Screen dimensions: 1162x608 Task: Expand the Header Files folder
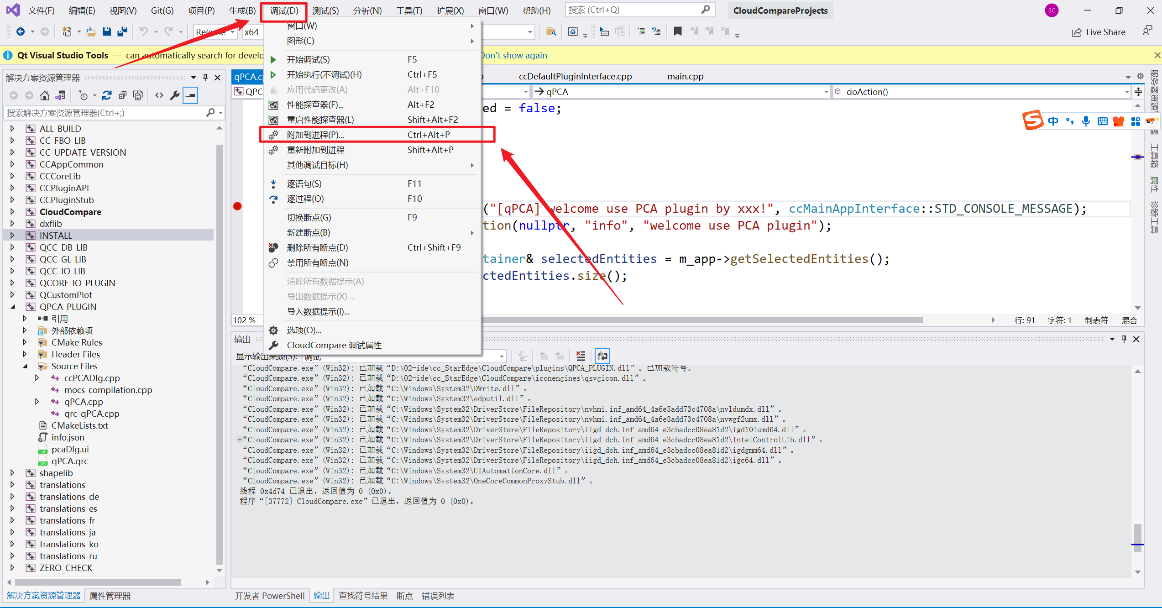click(25, 354)
